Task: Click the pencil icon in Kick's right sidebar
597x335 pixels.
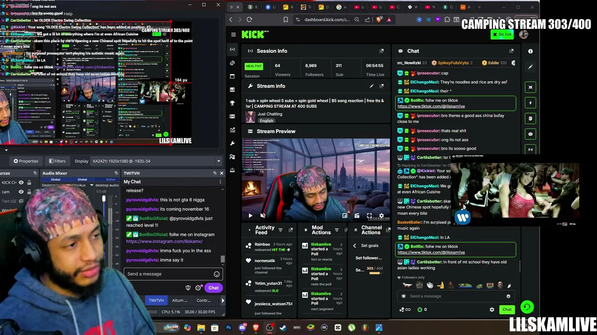Action: 530,67
